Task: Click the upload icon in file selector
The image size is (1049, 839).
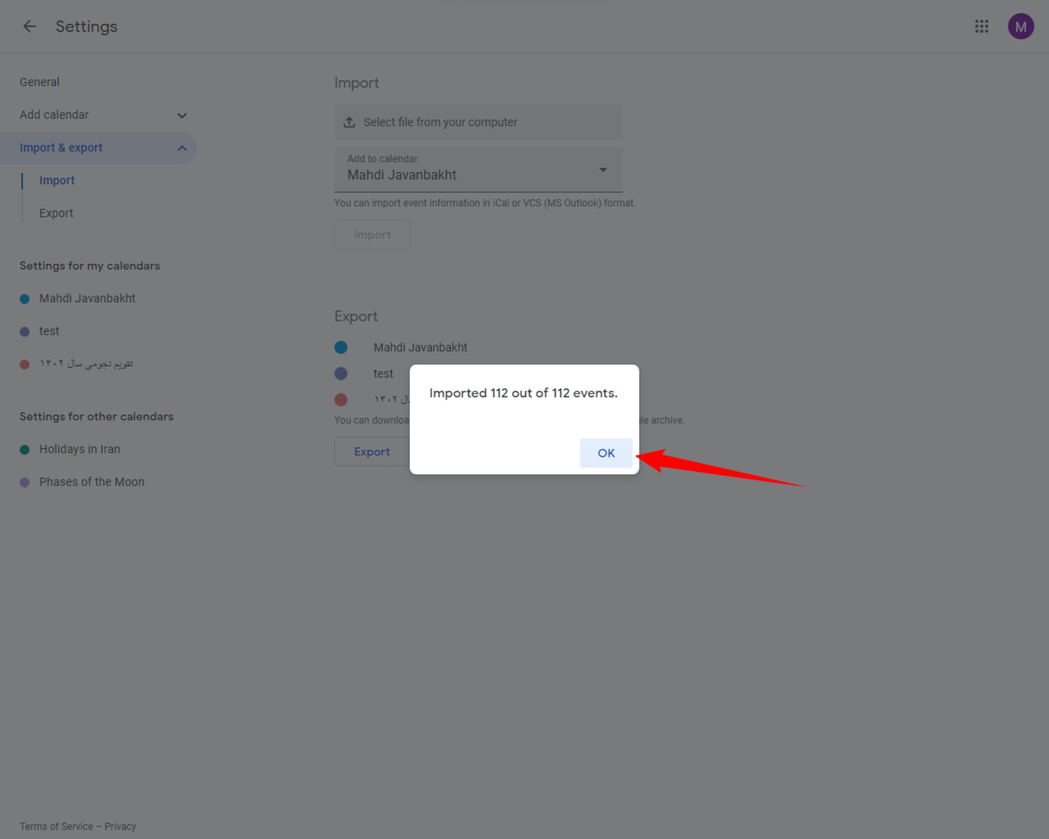Action: (x=349, y=122)
